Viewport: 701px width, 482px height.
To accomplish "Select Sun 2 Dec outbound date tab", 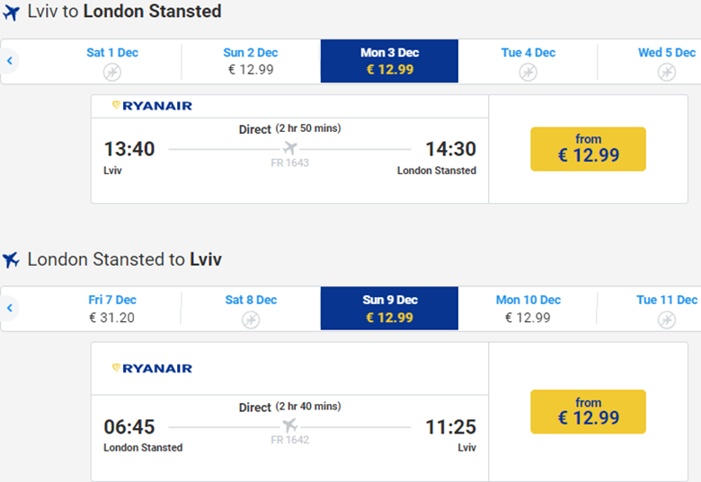I will (250, 61).
